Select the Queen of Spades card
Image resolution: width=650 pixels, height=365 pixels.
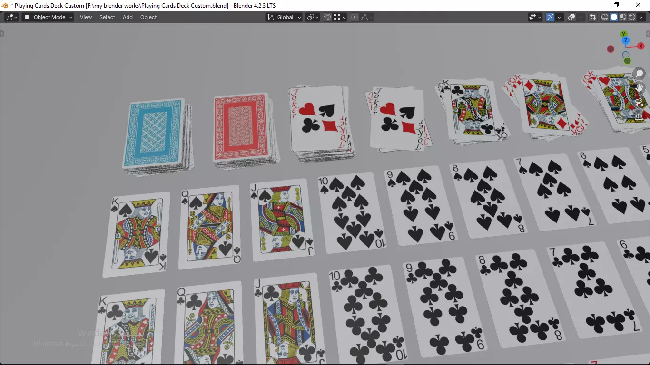tap(209, 226)
